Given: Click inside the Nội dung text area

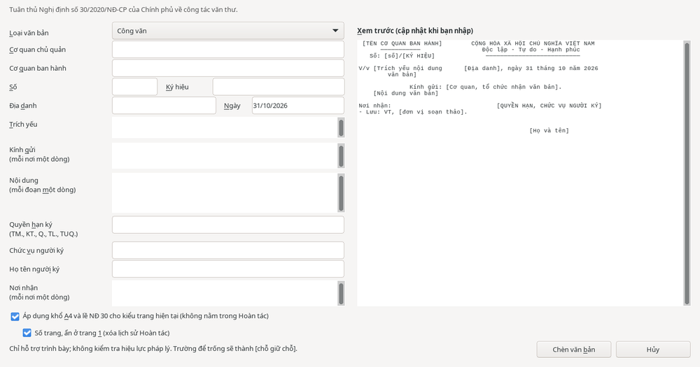Looking at the screenshot, I should [x=225, y=193].
